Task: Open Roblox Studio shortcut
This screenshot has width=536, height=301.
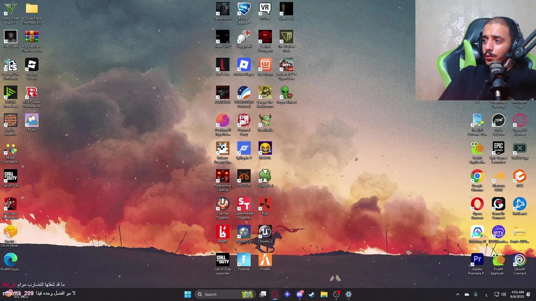Action: click(x=32, y=69)
